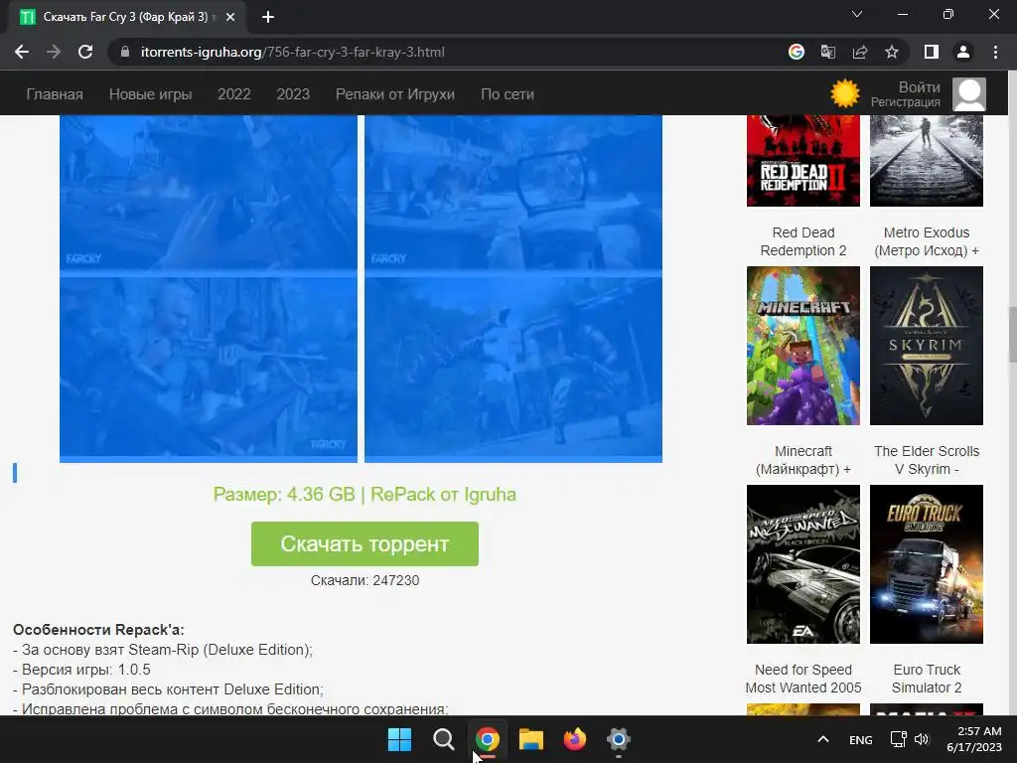Reload the current page
This screenshot has width=1017, height=763.
click(x=85, y=52)
